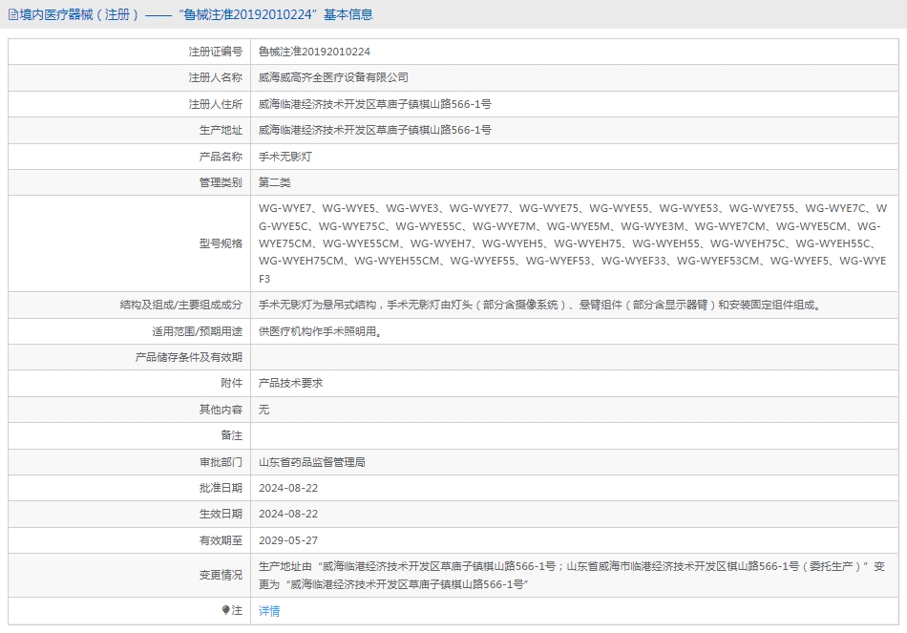
Task: Click the 生效日期 label
Action: coord(221,514)
